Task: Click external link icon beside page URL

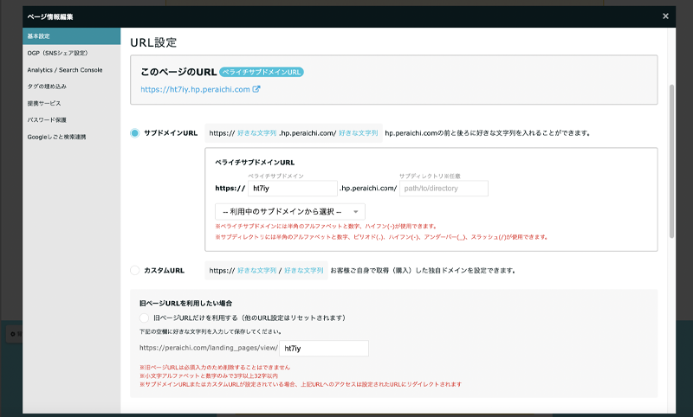Action: tap(256, 89)
